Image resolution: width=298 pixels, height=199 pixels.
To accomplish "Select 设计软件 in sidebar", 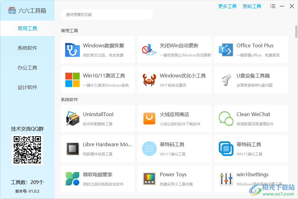I will pos(27,87).
